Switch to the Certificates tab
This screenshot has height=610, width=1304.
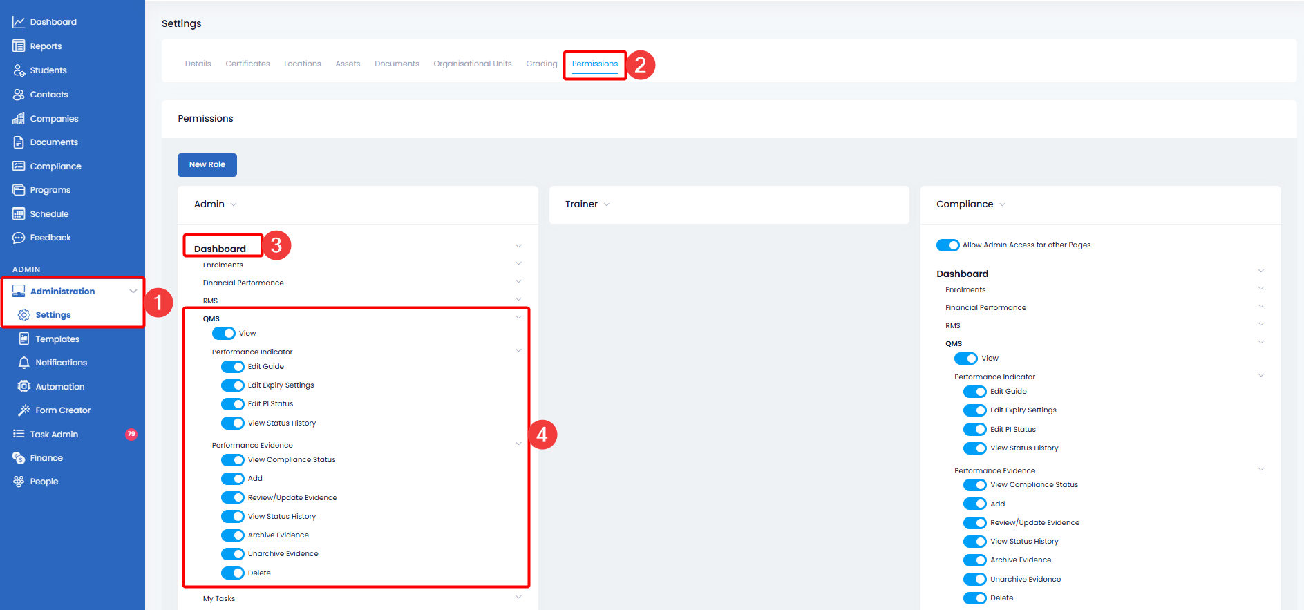click(247, 64)
